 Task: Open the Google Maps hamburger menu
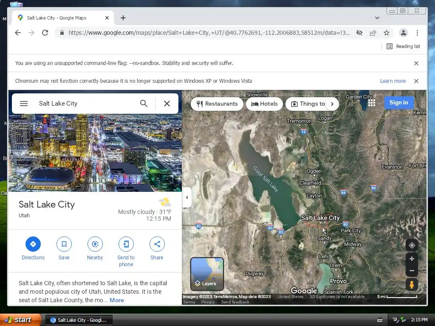(24, 104)
